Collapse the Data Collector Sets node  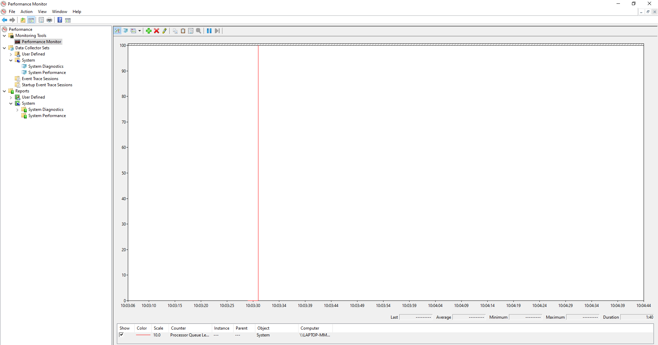pos(4,48)
